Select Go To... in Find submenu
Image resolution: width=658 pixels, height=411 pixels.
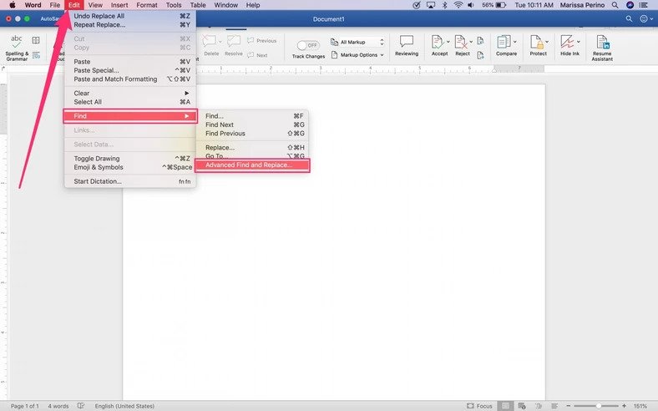[254, 155]
